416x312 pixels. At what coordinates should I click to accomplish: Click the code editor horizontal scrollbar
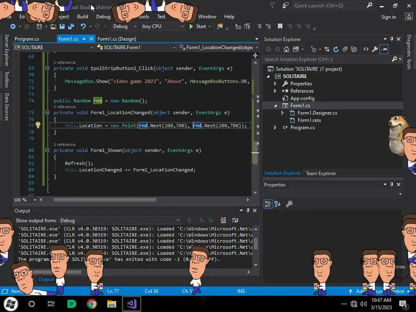104,200
